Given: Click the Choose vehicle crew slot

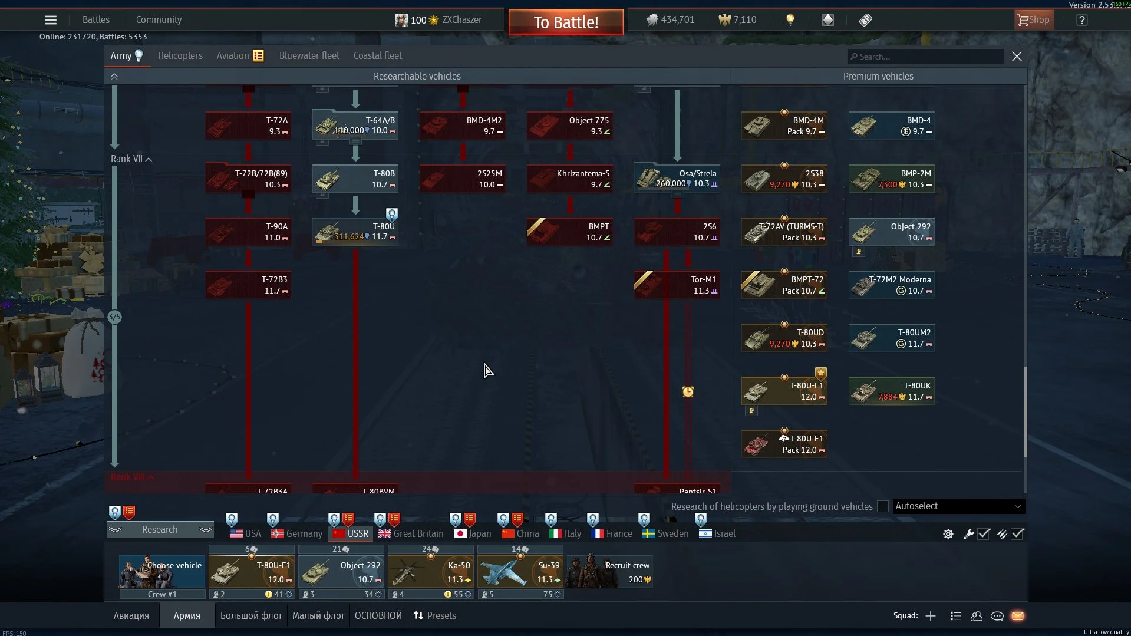Looking at the screenshot, I should (x=162, y=572).
